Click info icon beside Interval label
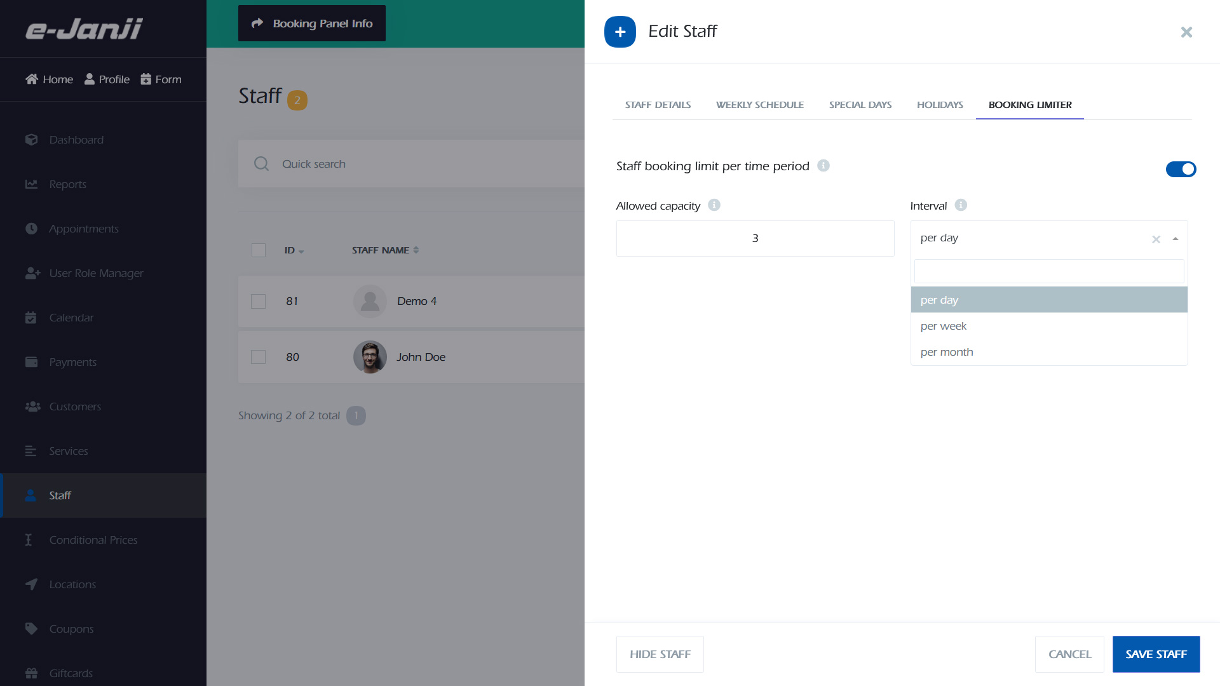This screenshot has width=1220, height=686. (x=961, y=205)
